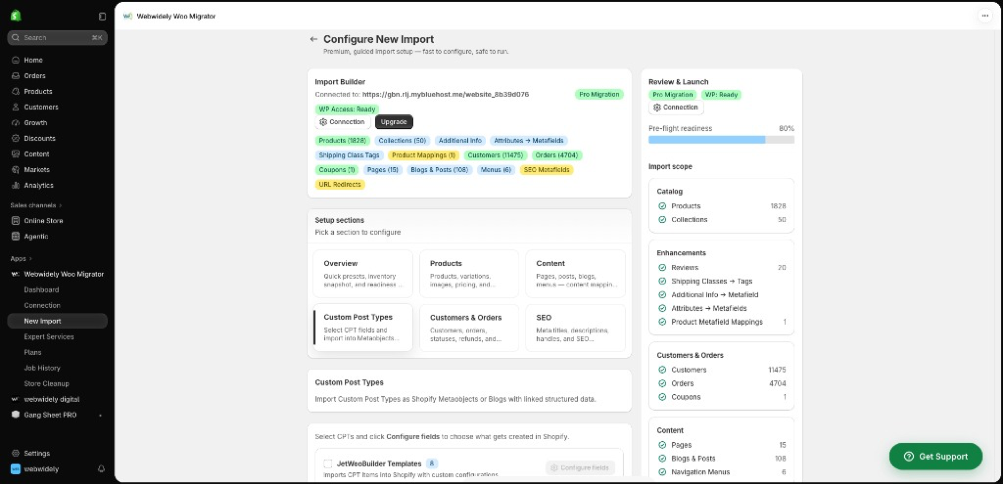Expand the Apps section chevron
This screenshot has height=484, width=1003.
[x=30, y=259]
